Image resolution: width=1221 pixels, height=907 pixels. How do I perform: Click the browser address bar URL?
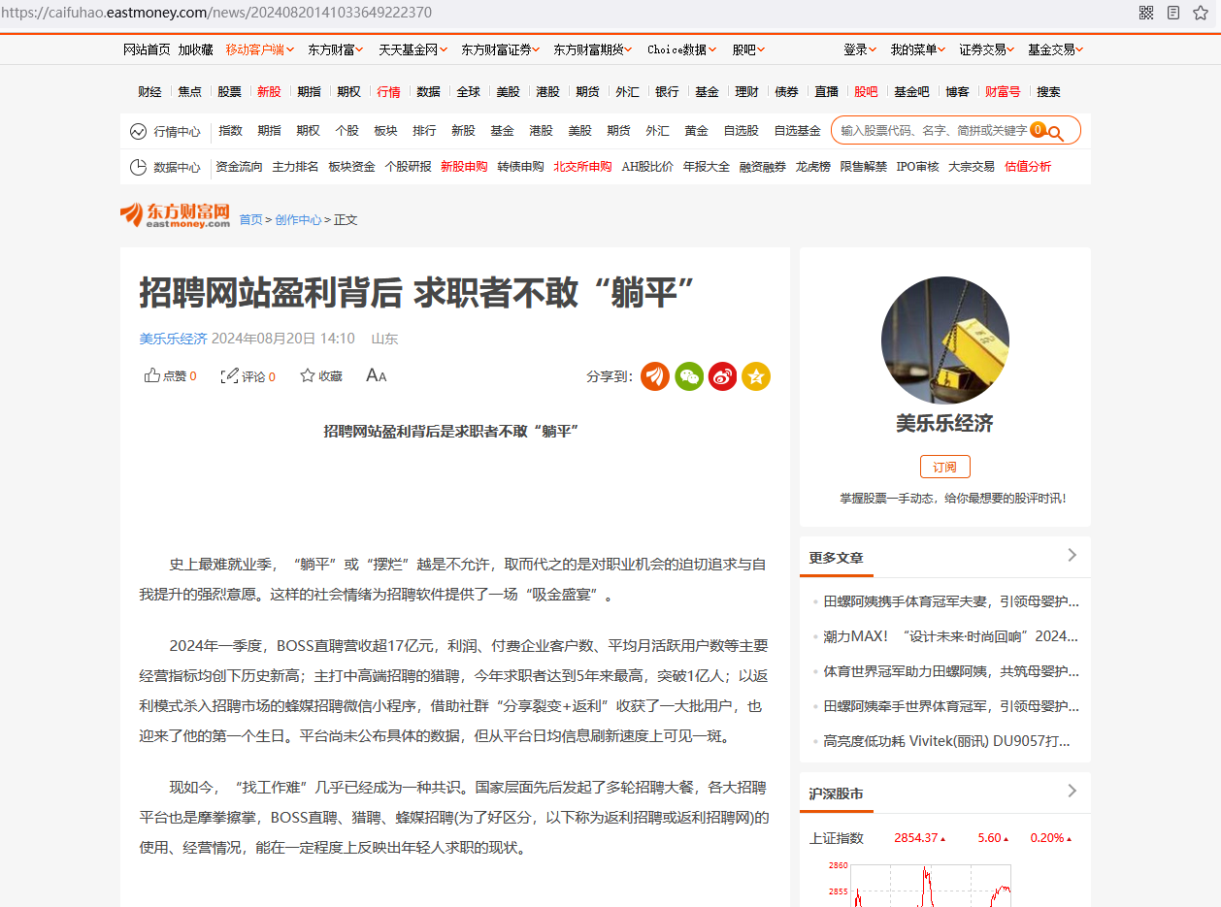point(216,13)
